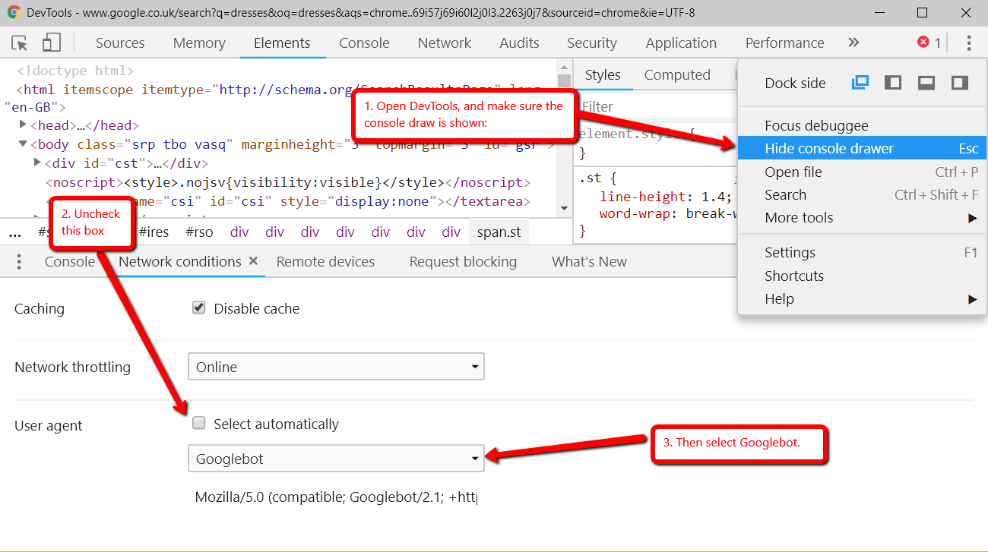Switch to the Application panel
Viewport: 988px width, 552px height.
click(680, 43)
